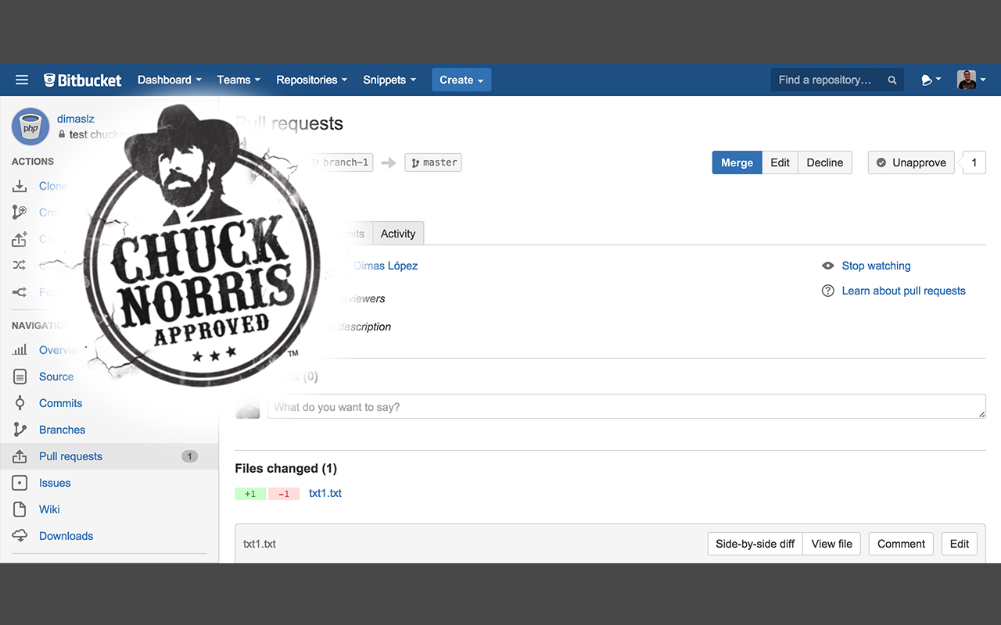Unapprove the pull request
Screen dimensions: 1001x625
pos(910,162)
